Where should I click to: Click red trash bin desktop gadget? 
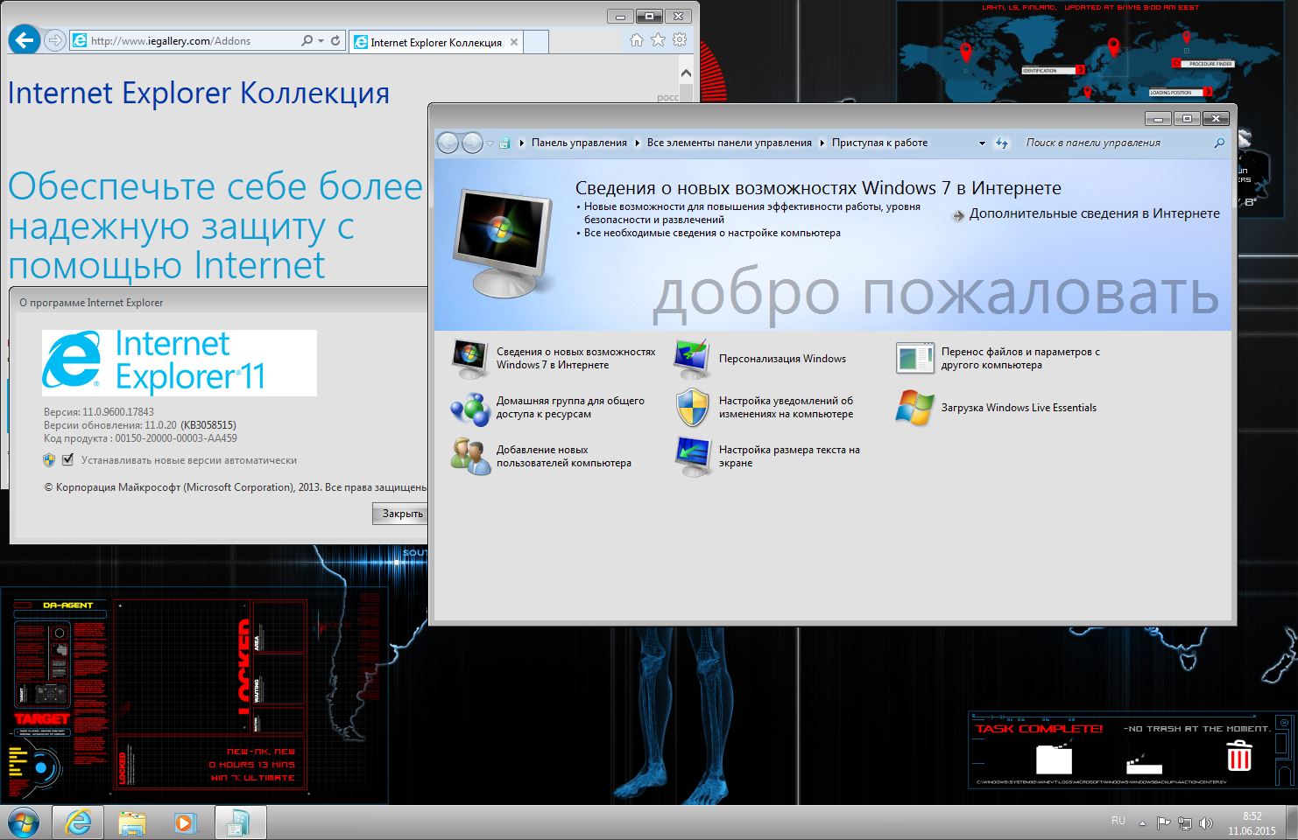(x=1238, y=756)
